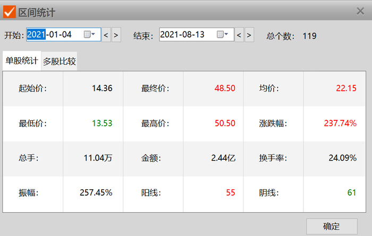Open the end date calendar dropdown
Screen dimensions: 372x236
pos(222,34)
